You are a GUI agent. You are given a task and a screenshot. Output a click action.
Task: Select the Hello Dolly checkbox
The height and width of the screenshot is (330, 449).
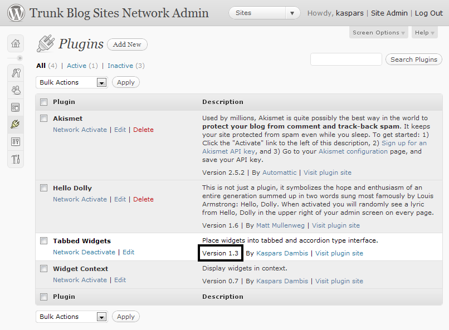click(43, 188)
